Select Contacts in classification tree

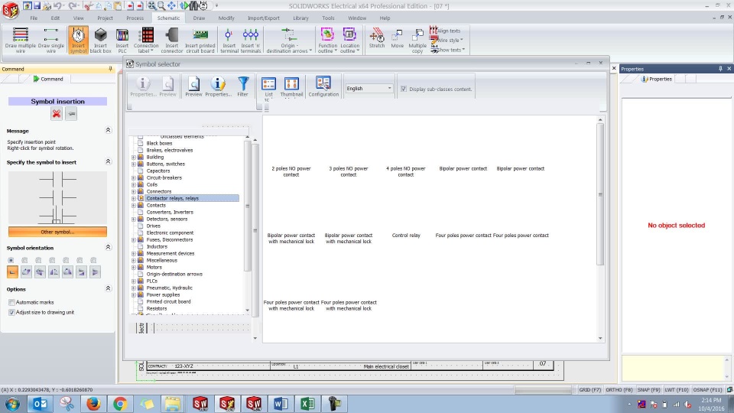156,205
